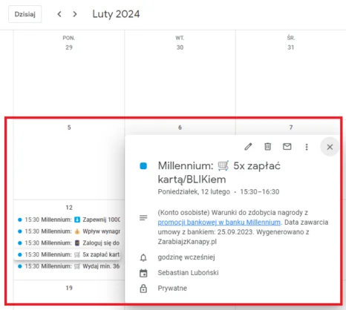Select day 29 in Monday column

pos(69,47)
